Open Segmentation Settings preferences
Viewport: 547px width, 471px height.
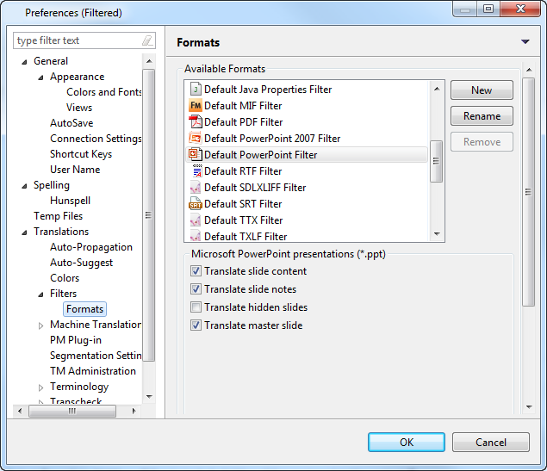coord(96,356)
